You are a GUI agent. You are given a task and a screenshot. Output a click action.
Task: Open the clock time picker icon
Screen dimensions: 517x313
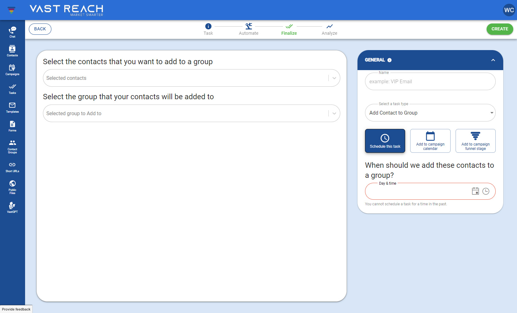pyautogui.click(x=486, y=191)
